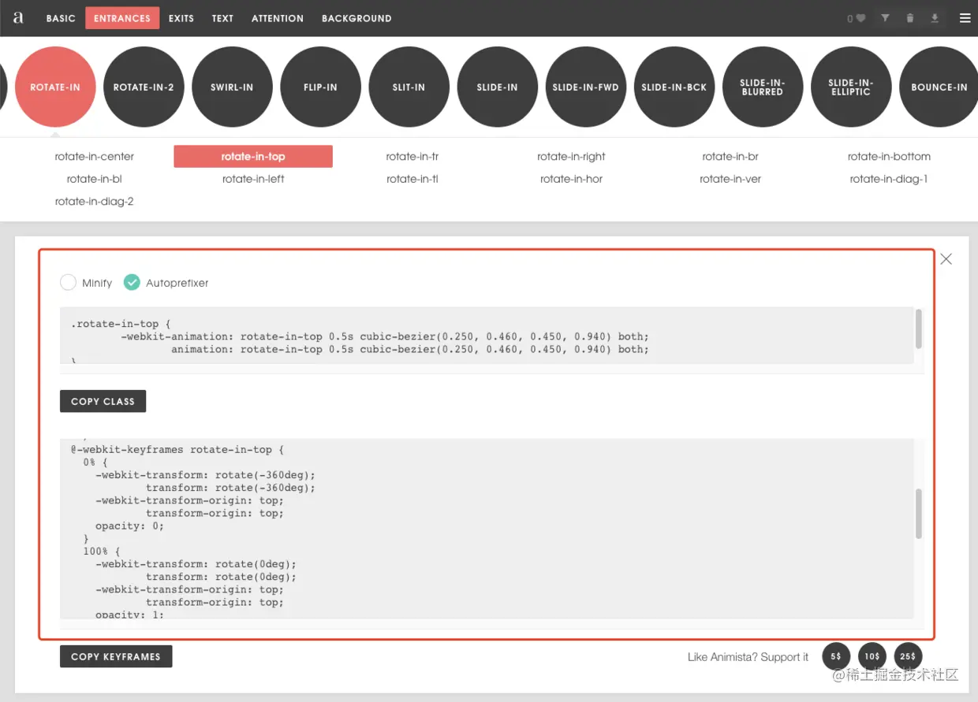This screenshot has width=978, height=702.
Task: Open the hamburger menu
Action: pos(965,18)
